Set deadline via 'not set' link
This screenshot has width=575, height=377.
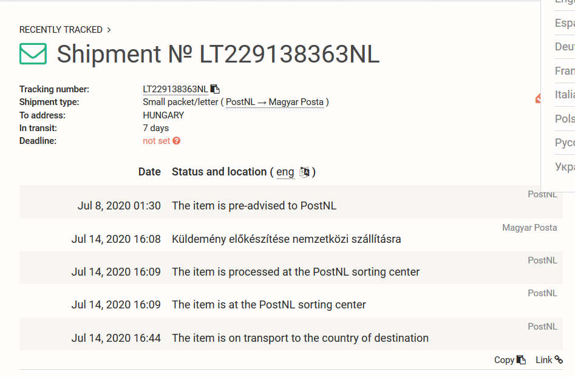pos(156,141)
